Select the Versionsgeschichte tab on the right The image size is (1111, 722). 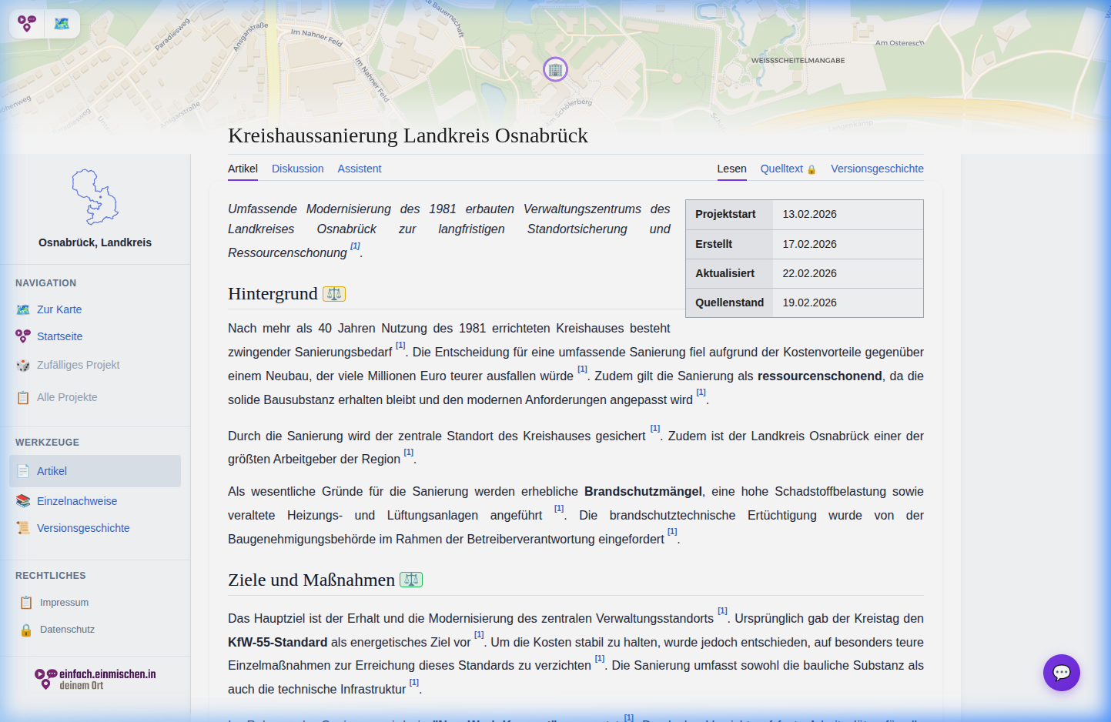tap(877, 169)
